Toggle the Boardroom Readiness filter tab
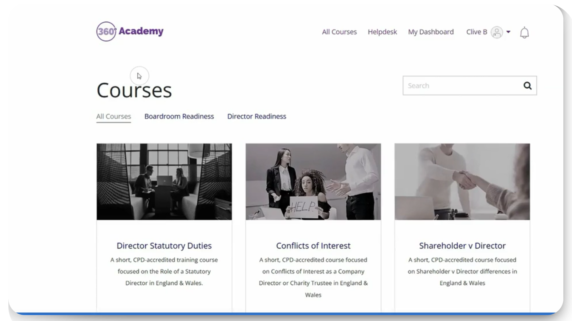Screen dimensions: 572x321 click(x=179, y=116)
